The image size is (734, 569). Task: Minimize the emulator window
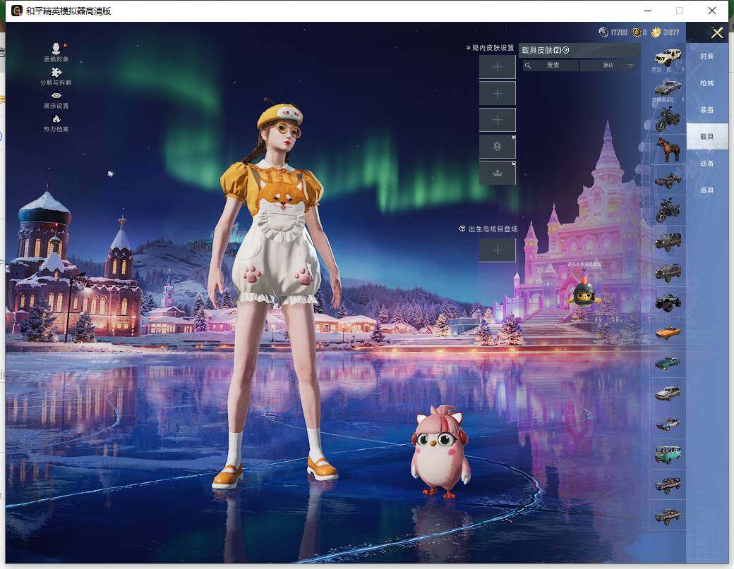[648, 11]
